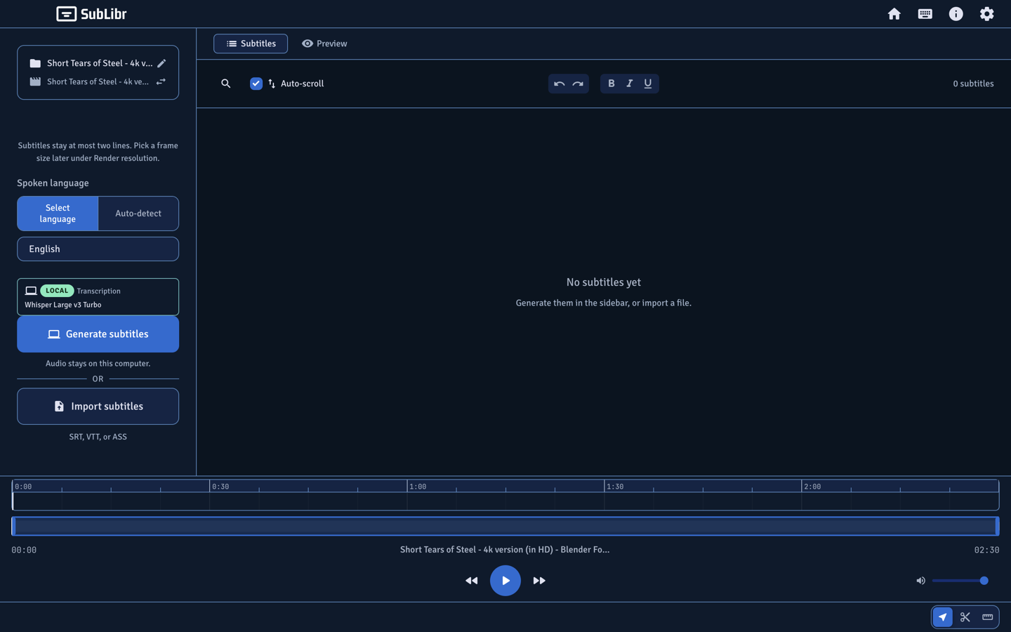
Task: Mute audio via speaker icon
Action: (920, 581)
